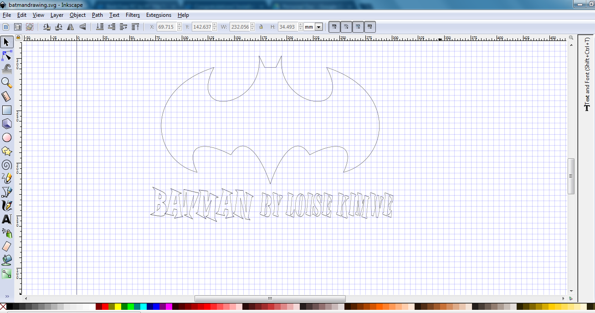The height and width of the screenshot is (313, 595).
Task: Select the Spray tool
Action: pyautogui.click(x=6, y=232)
